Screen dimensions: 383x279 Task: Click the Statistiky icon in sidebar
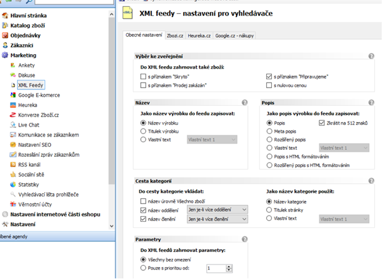(13, 185)
